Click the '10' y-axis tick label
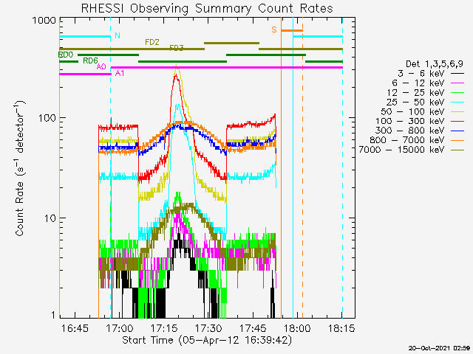 [50, 218]
